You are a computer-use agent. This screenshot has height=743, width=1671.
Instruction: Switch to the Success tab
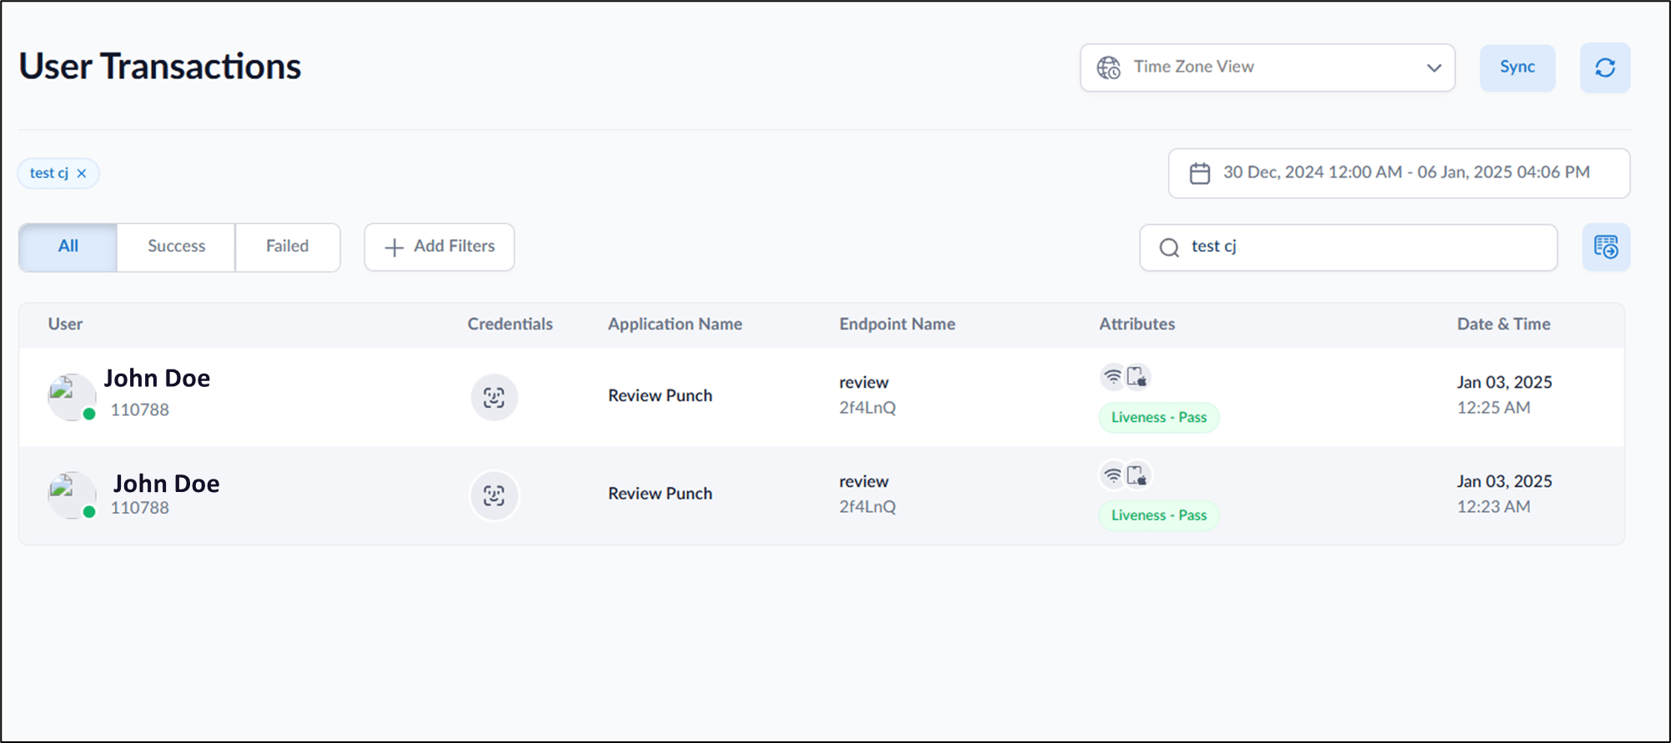pos(176,247)
